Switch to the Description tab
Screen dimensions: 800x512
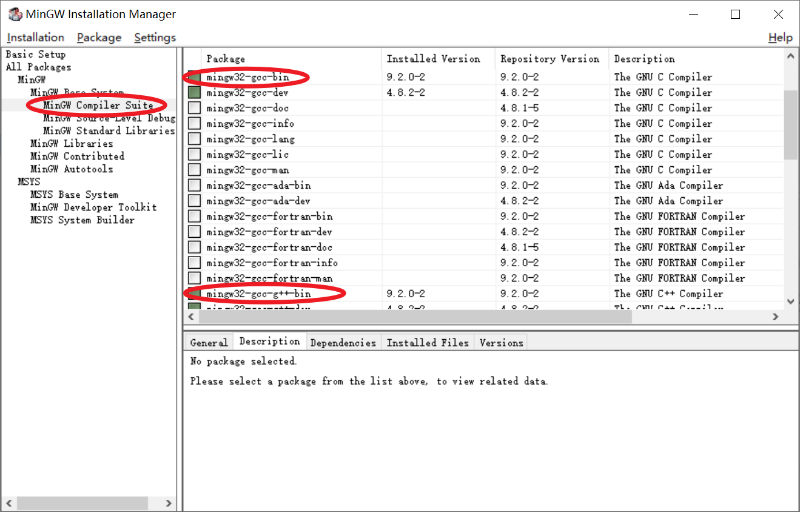(270, 342)
